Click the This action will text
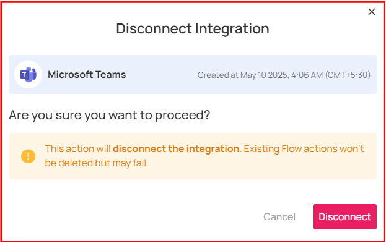386x243 pixels. pyautogui.click(x=78, y=149)
